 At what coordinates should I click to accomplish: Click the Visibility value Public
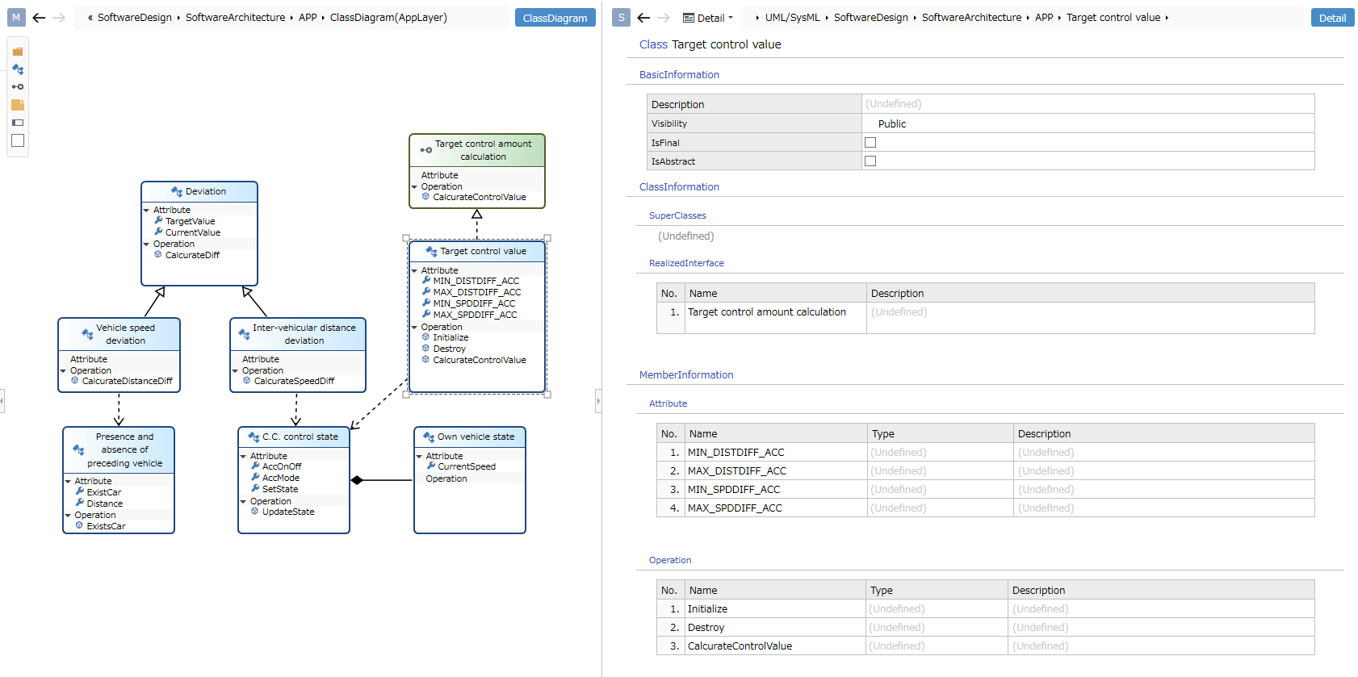(x=892, y=123)
